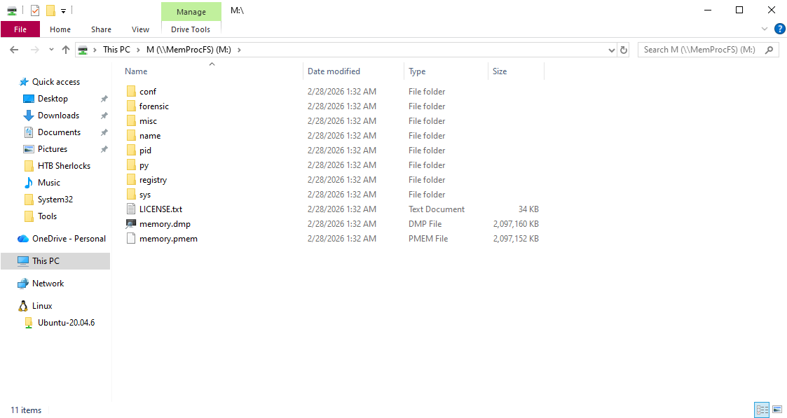The height and width of the screenshot is (418, 787).
Task: Click the OneDrive - Personal cloud icon
Action: (23, 239)
